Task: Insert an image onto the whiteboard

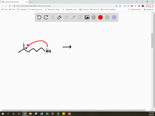Action: tap(87, 17)
